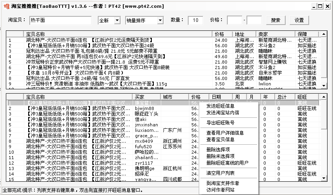Click city 江苏苏州 in bottom list
This screenshot has width=333, height=195.
[x=172, y=147]
